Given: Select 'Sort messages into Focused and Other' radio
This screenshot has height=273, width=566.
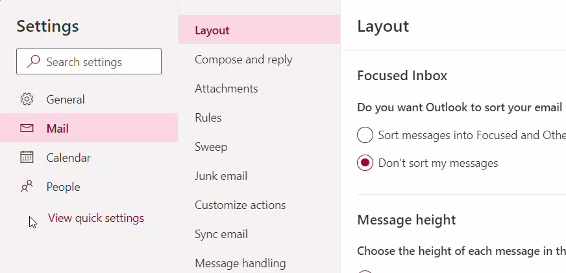Looking at the screenshot, I should tap(365, 135).
